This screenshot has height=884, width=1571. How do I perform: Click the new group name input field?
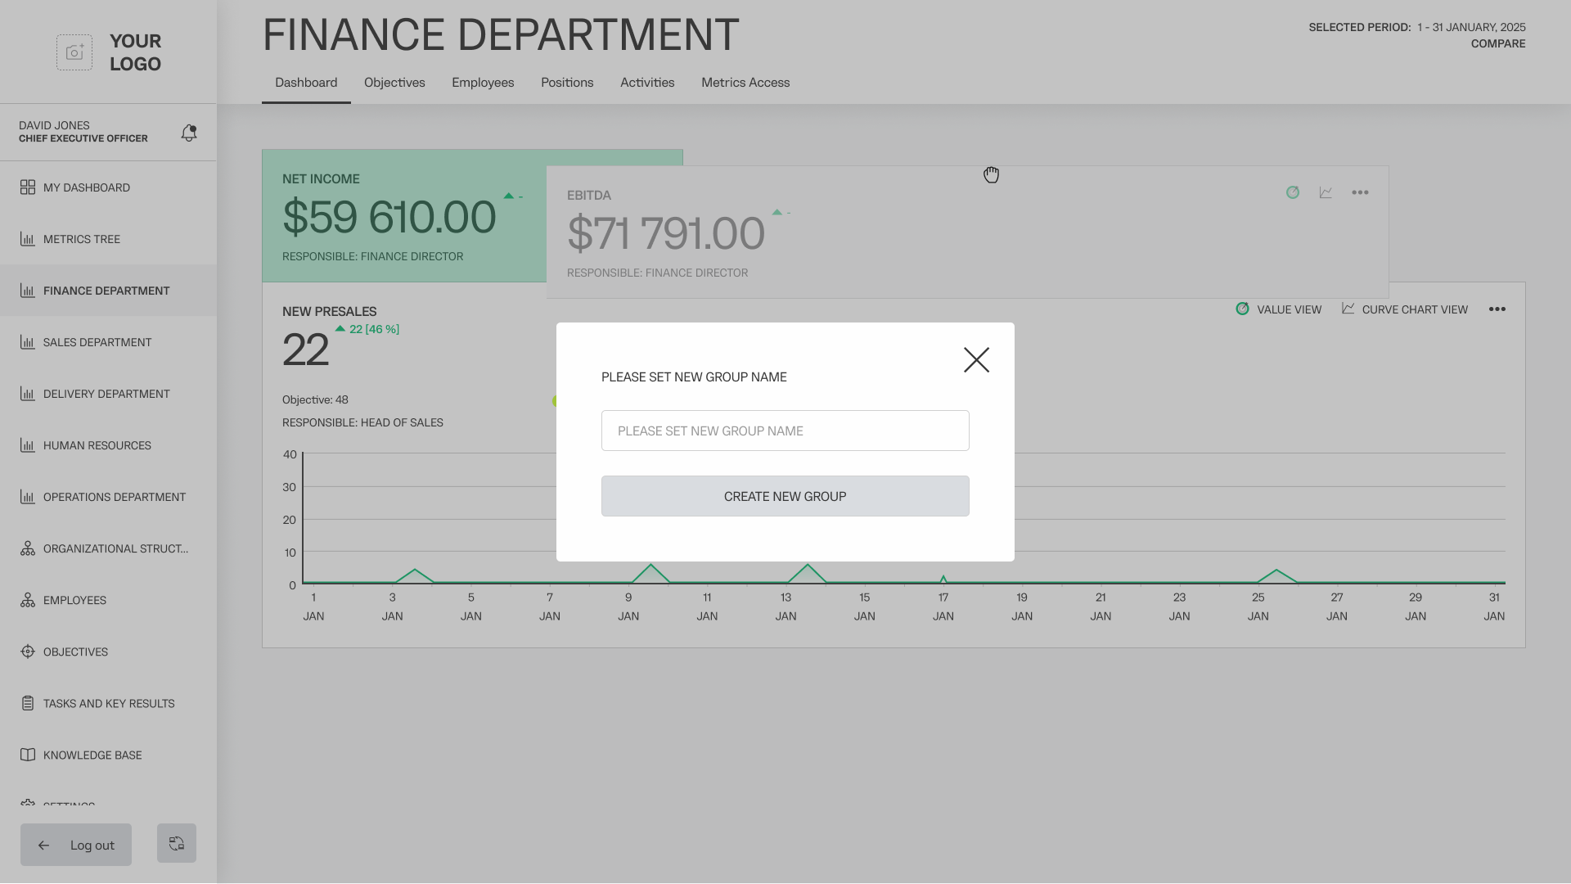785,431
